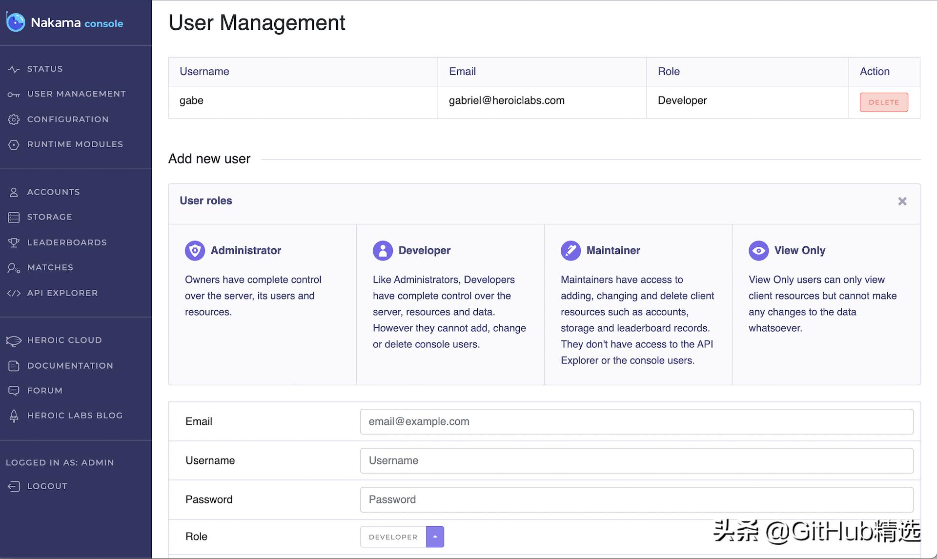Click the Nakama console logo icon

pos(16,22)
